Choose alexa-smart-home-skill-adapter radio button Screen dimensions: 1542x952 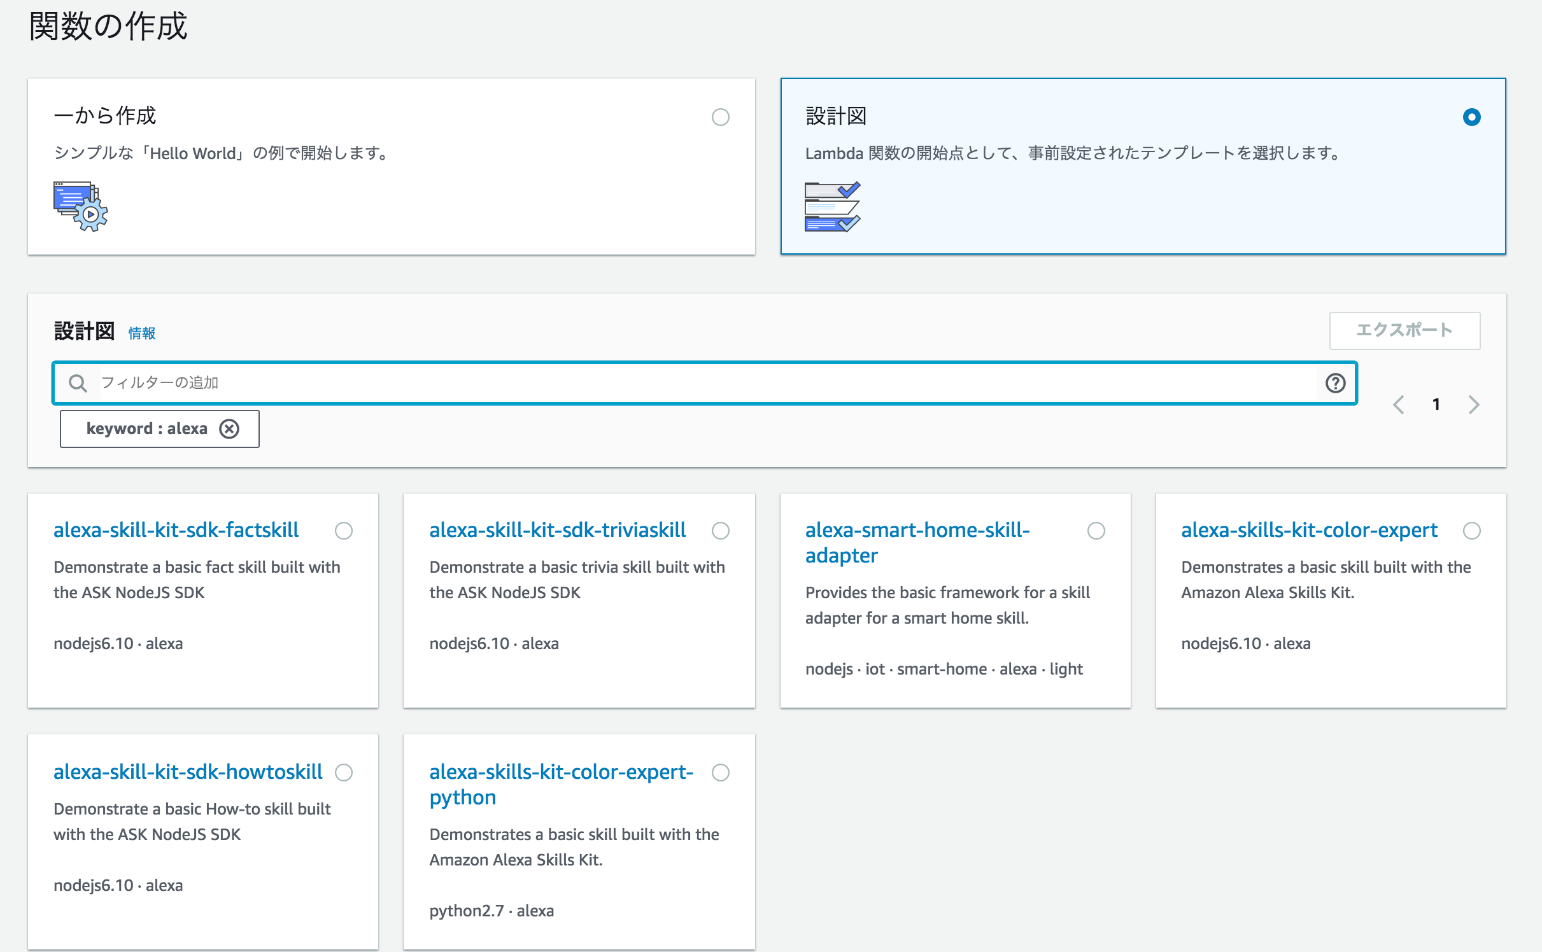click(1096, 531)
